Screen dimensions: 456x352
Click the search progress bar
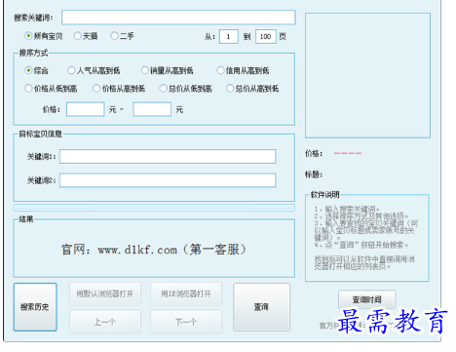pos(154,208)
